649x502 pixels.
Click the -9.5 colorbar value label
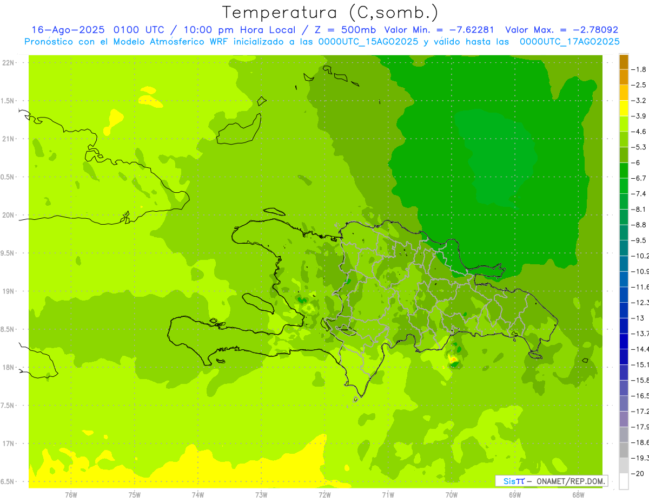pos(639,240)
